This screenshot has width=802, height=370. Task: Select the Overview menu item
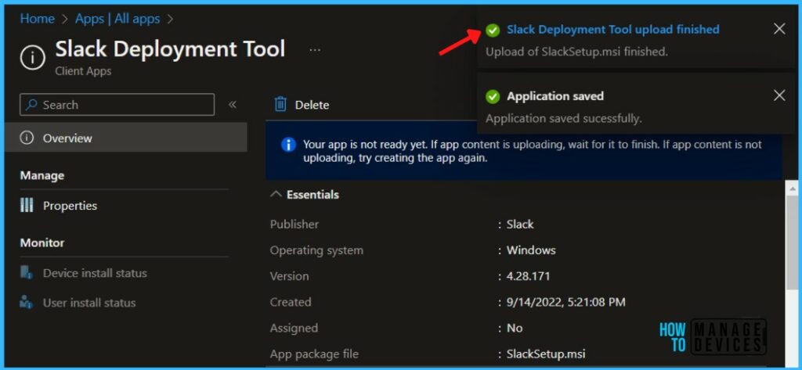126,138
